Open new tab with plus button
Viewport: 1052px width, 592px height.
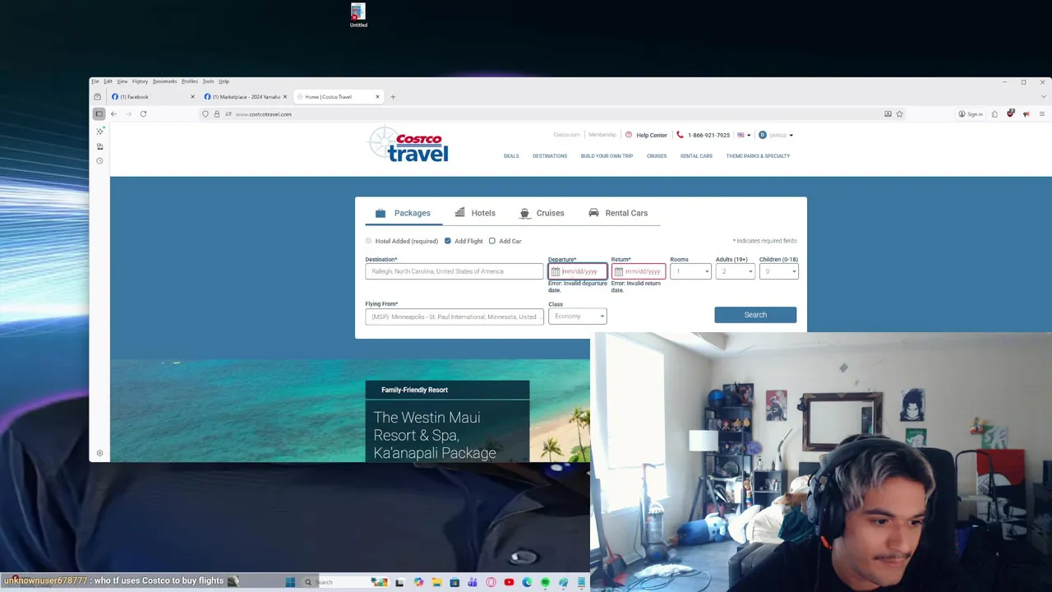pyautogui.click(x=393, y=97)
